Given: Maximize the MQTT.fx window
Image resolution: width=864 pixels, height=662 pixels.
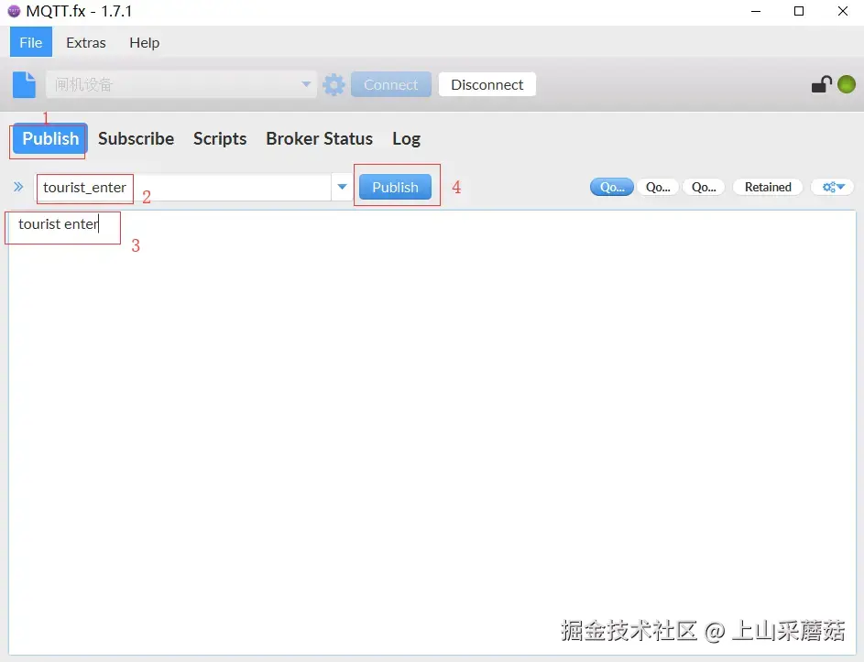Looking at the screenshot, I should point(799,11).
